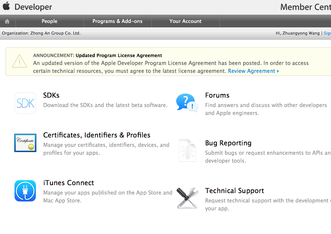Click Find answers and discuss description
The width and height of the screenshot is (331, 234).
coord(266,109)
